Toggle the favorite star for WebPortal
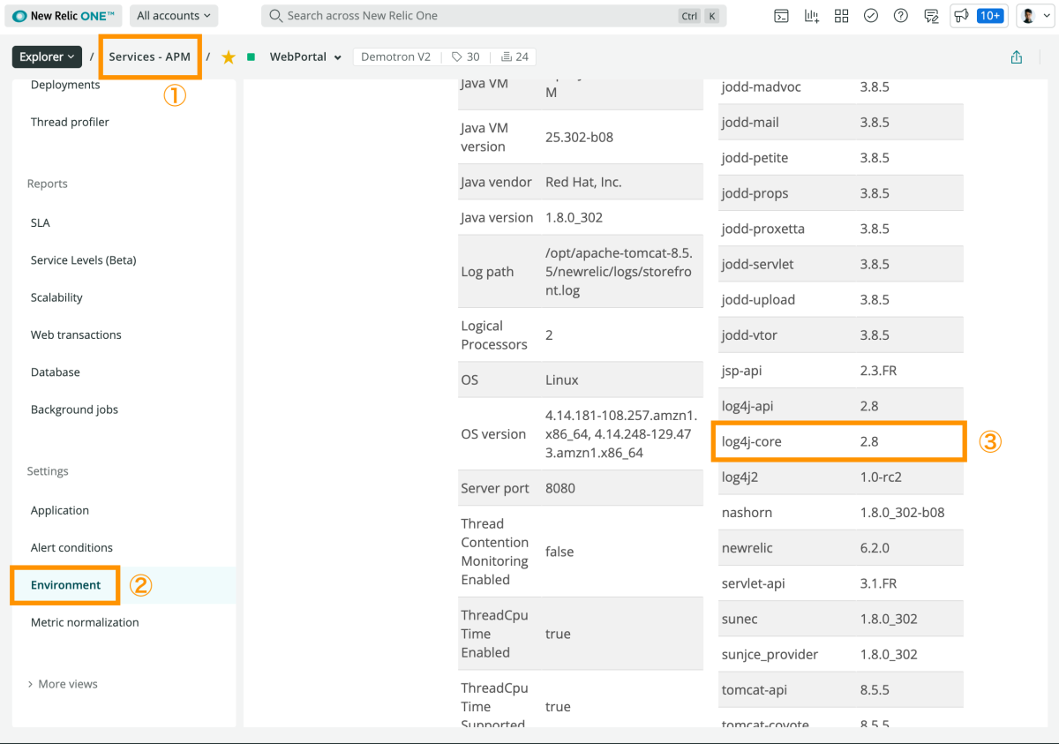 (x=229, y=57)
